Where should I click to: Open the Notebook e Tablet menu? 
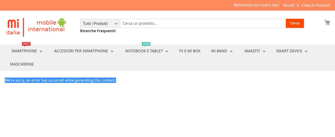click(144, 51)
